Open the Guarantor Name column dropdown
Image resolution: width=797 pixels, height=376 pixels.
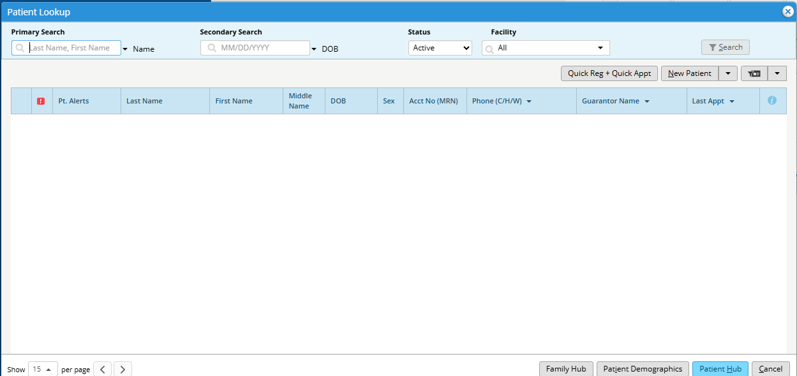click(x=647, y=102)
